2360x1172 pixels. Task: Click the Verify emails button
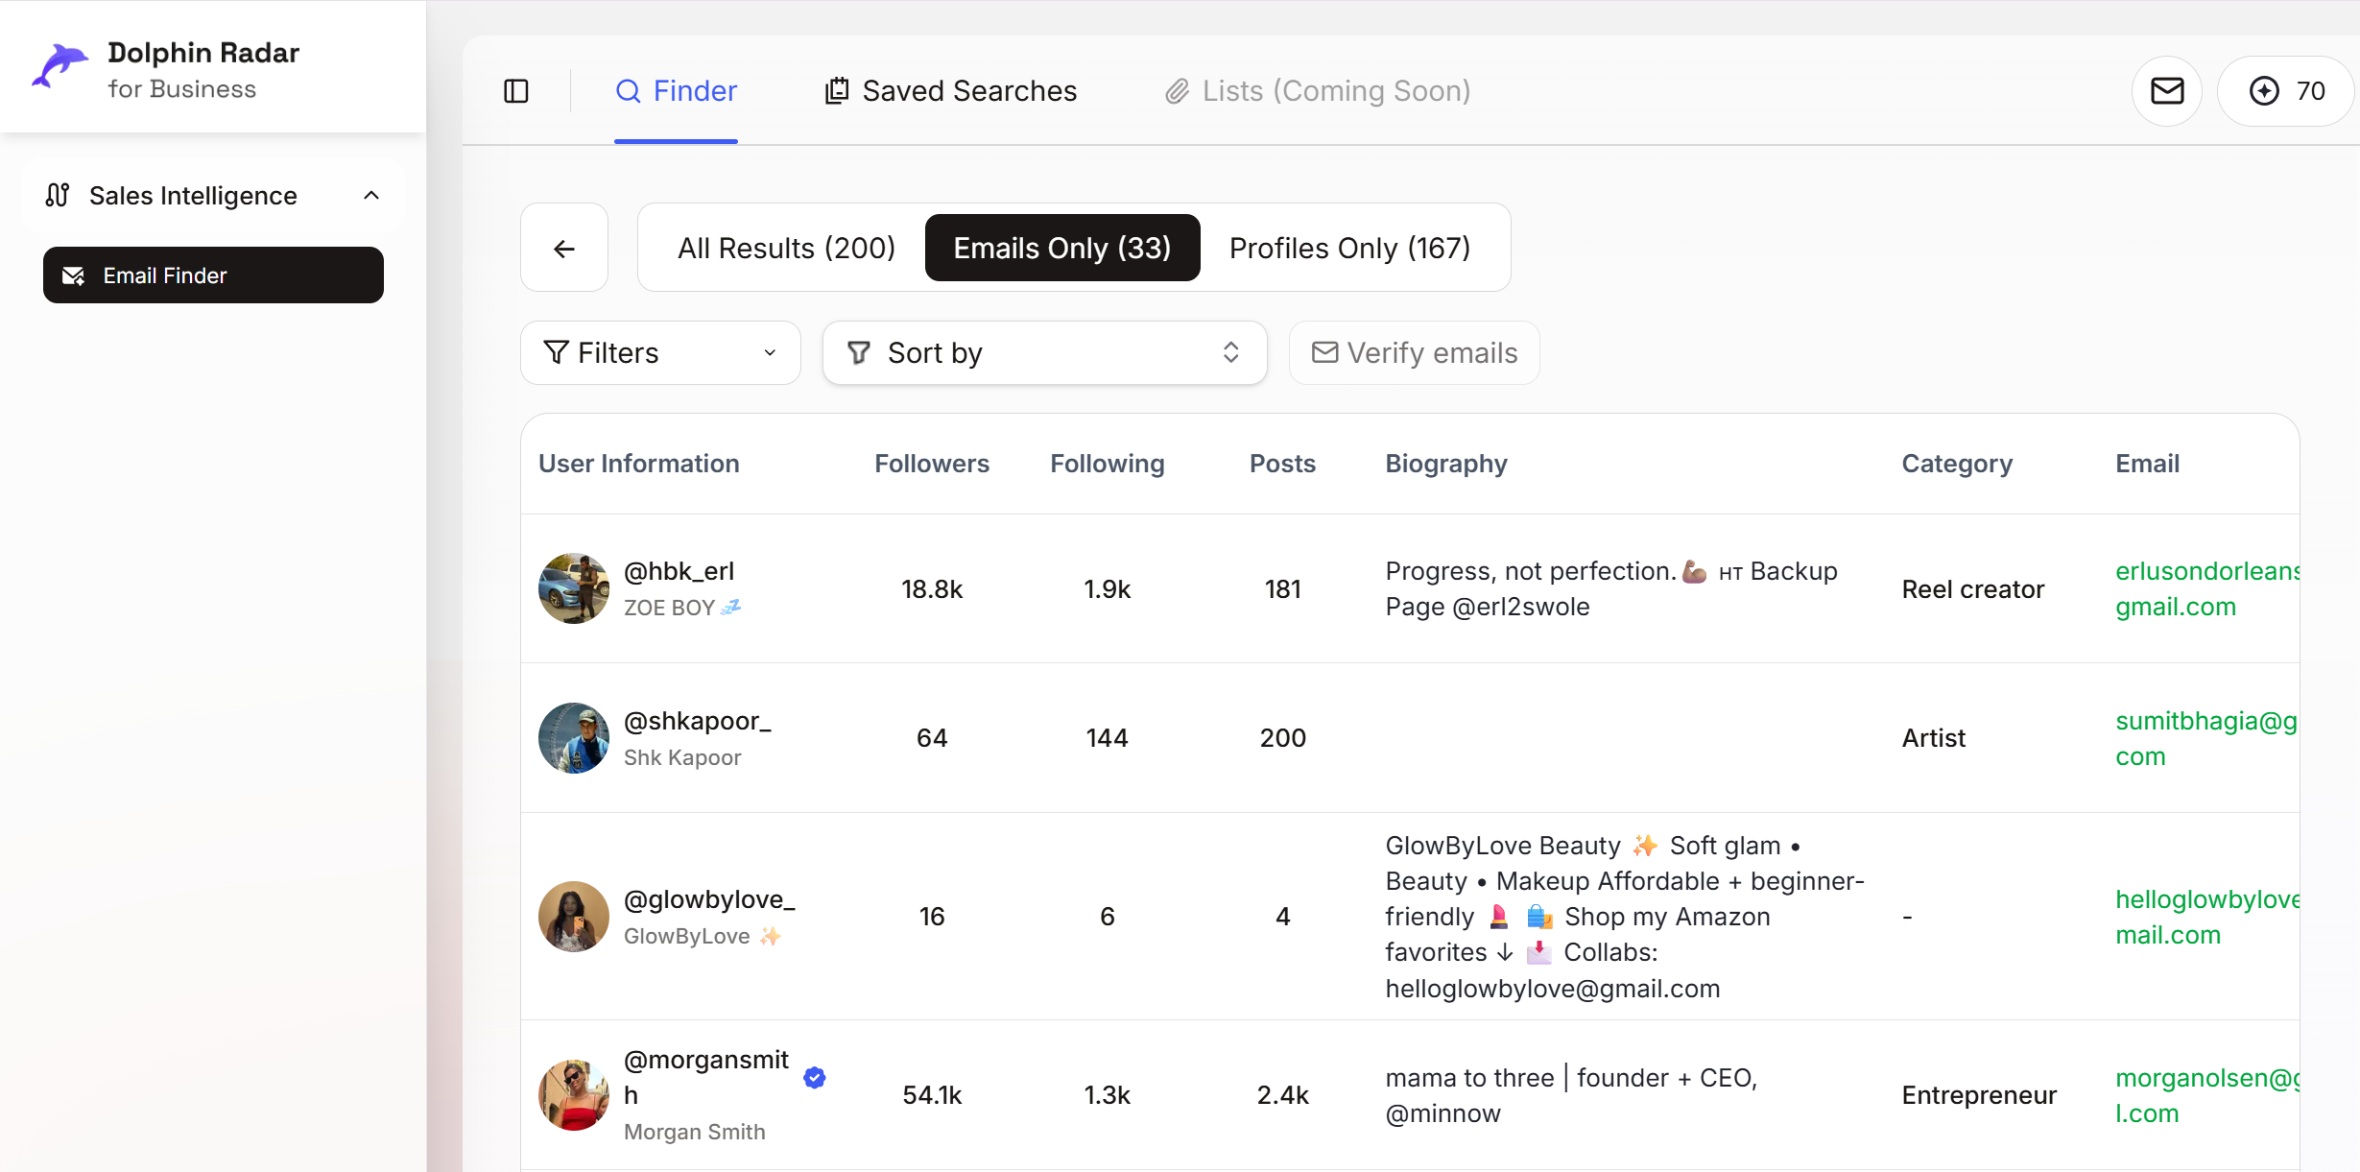click(x=1415, y=352)
